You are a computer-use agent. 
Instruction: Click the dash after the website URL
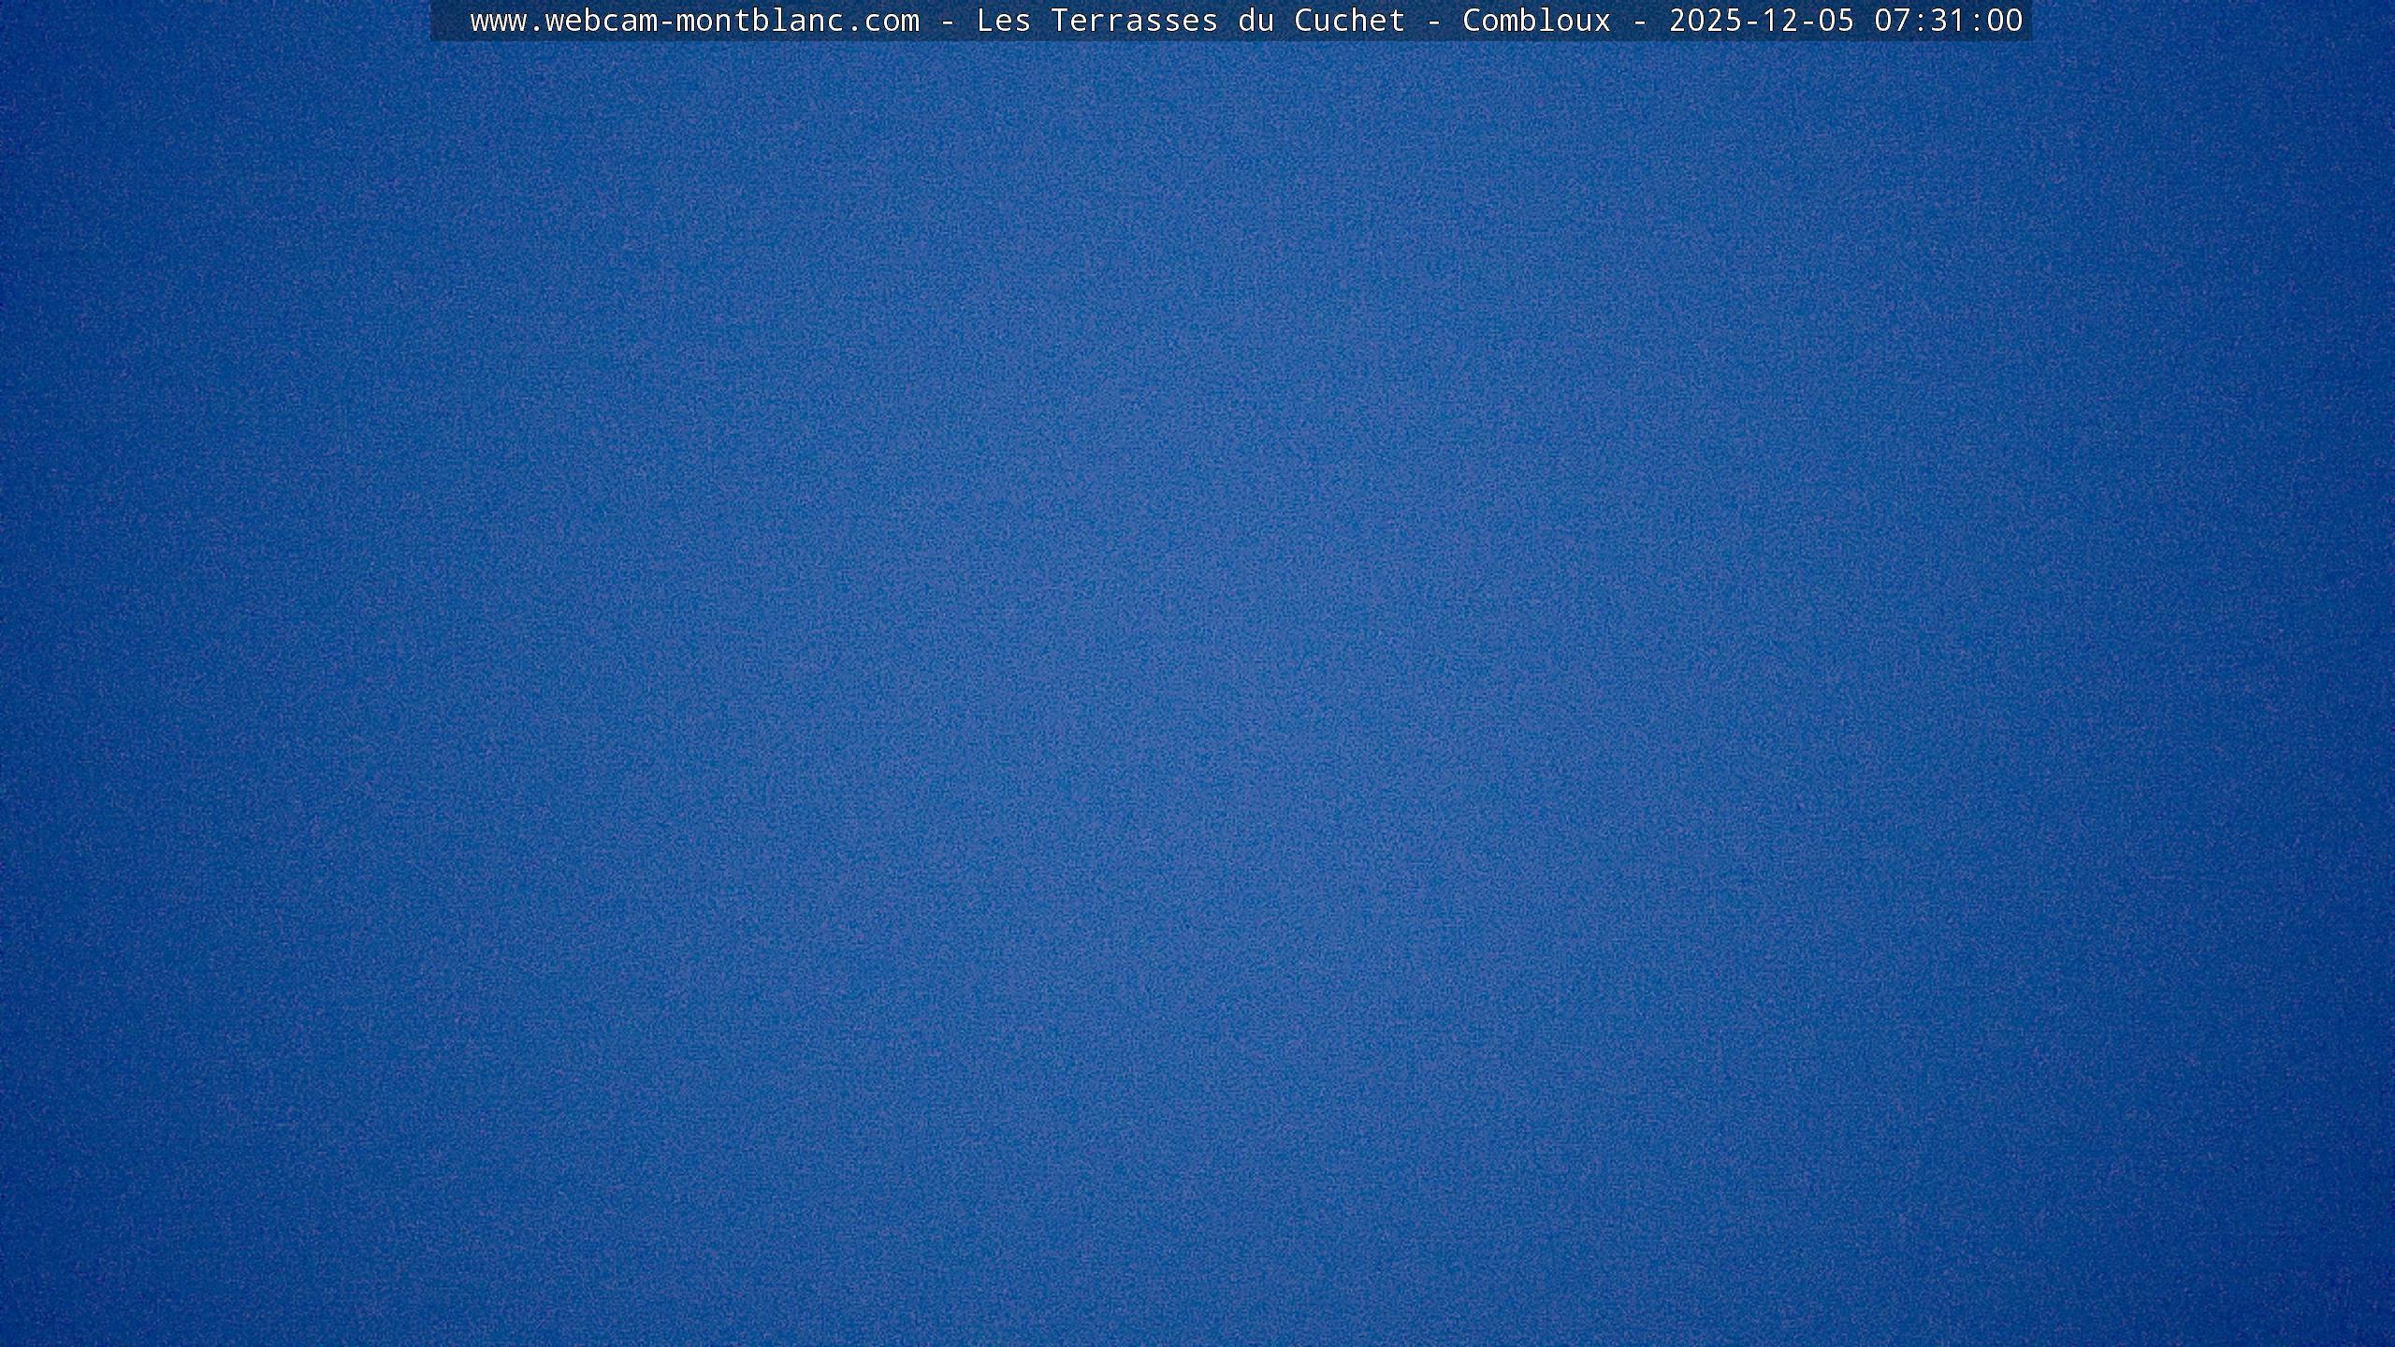pos(948,21)
